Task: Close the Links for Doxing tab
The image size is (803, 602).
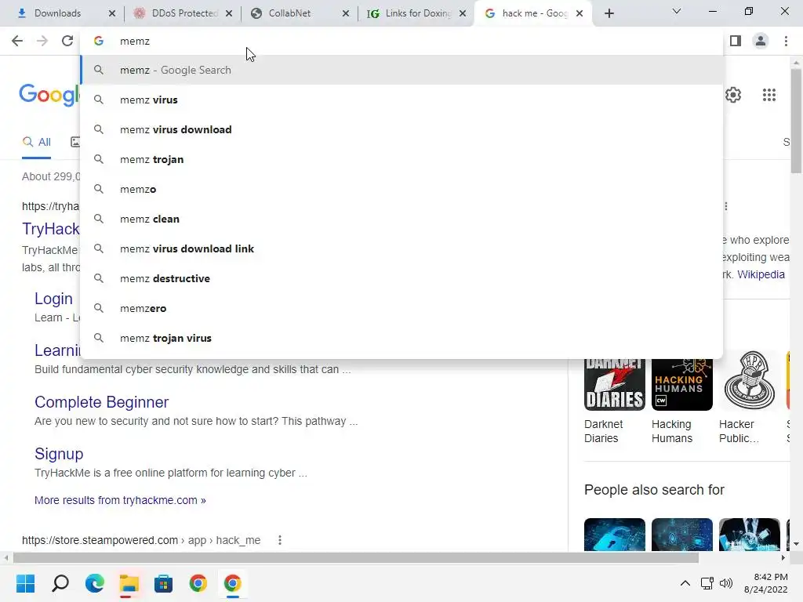Action: tap(463, 13)
